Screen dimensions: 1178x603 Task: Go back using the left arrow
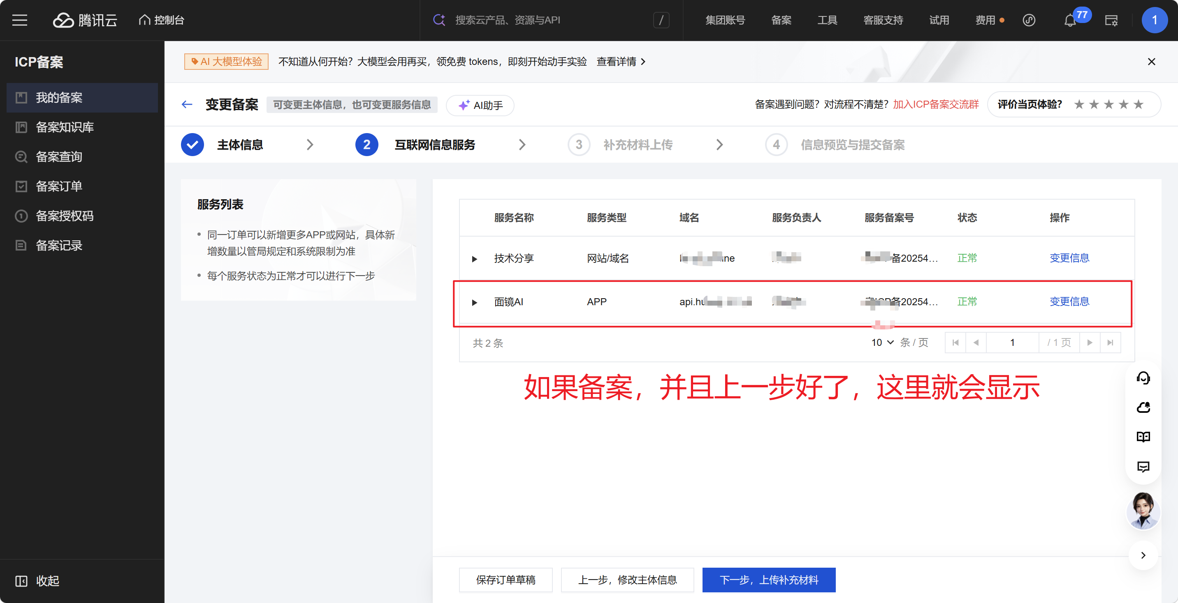pyautogui.click(x=187, y=105)
